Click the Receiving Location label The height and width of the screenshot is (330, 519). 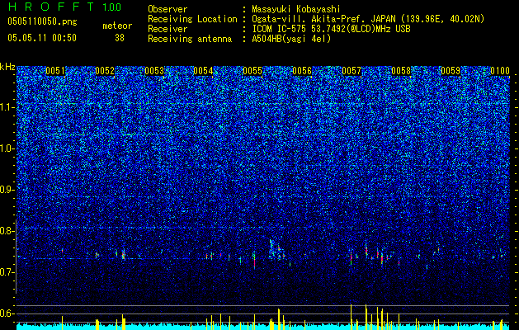(x=192, y=19)
